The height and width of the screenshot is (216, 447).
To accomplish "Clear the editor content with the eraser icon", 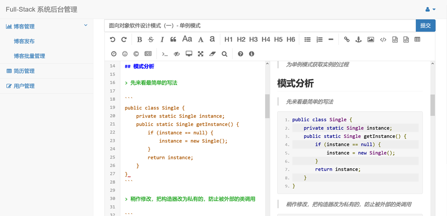I will (212, 53).
